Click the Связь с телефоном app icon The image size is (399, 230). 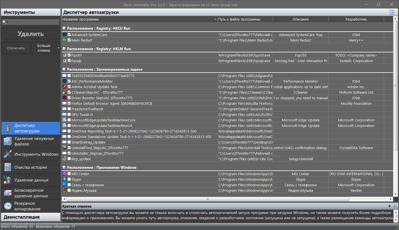coord(65,185)
